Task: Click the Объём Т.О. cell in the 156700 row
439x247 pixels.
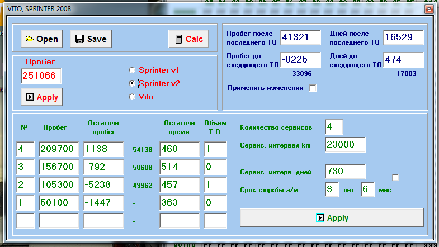Action: pyautogui.click(x=215, y=167)
